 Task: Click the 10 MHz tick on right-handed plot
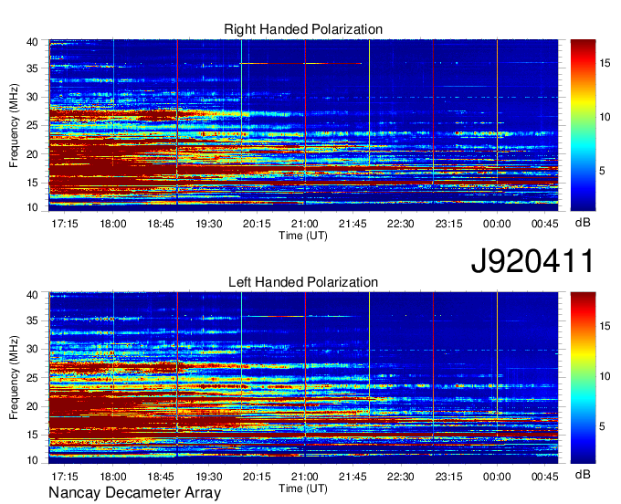(x=32, y=207)
